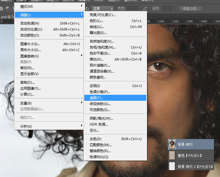Click the 着色 layer color thumbnail
Image resolution: width=220 pixels, height=177 pixels.
click(172, 155)
